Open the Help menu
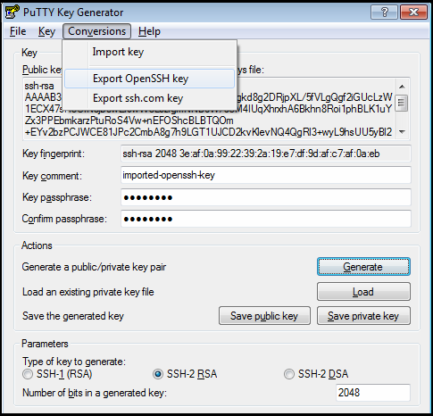Viewport: 433px width, 416px height. point(149,31)
